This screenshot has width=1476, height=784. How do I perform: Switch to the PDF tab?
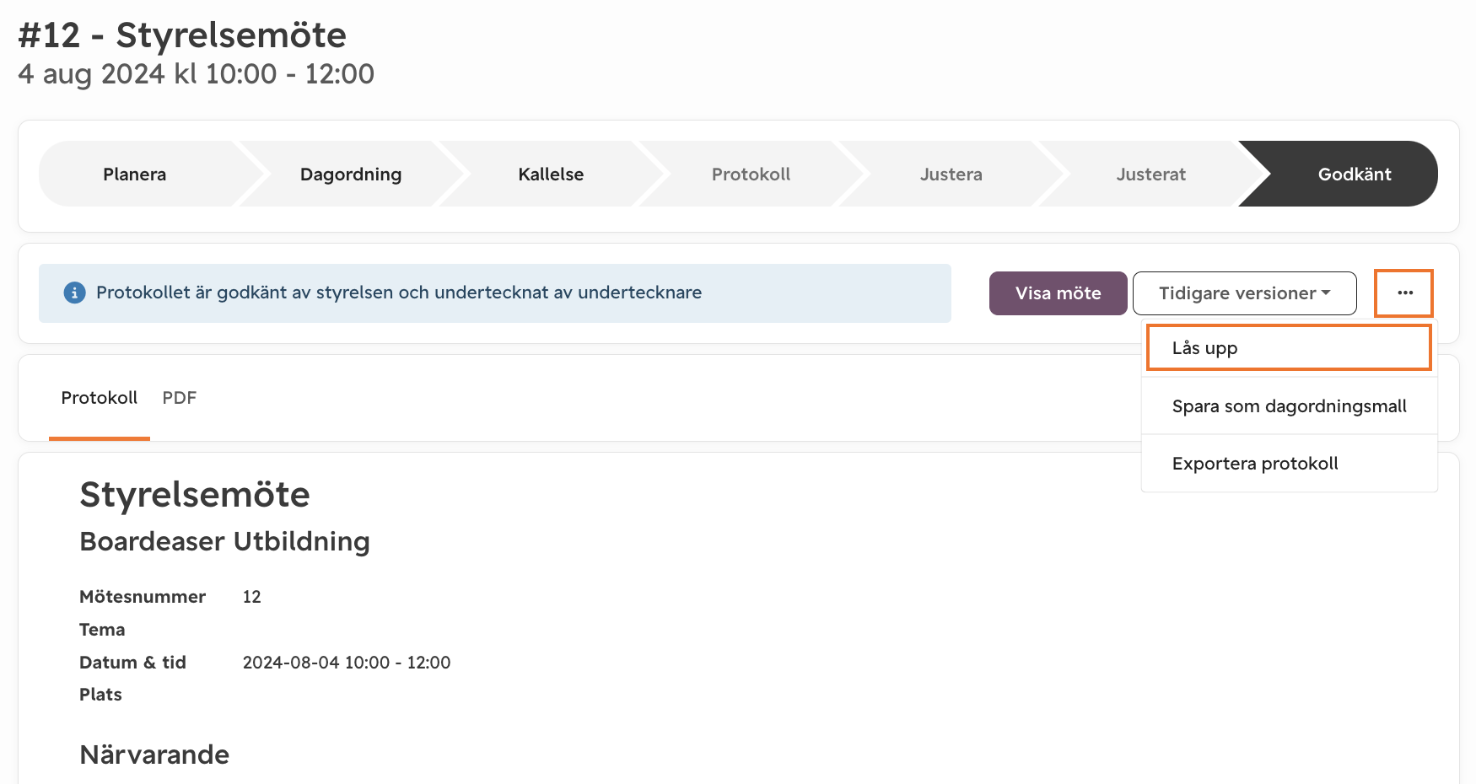coord(179,398)
